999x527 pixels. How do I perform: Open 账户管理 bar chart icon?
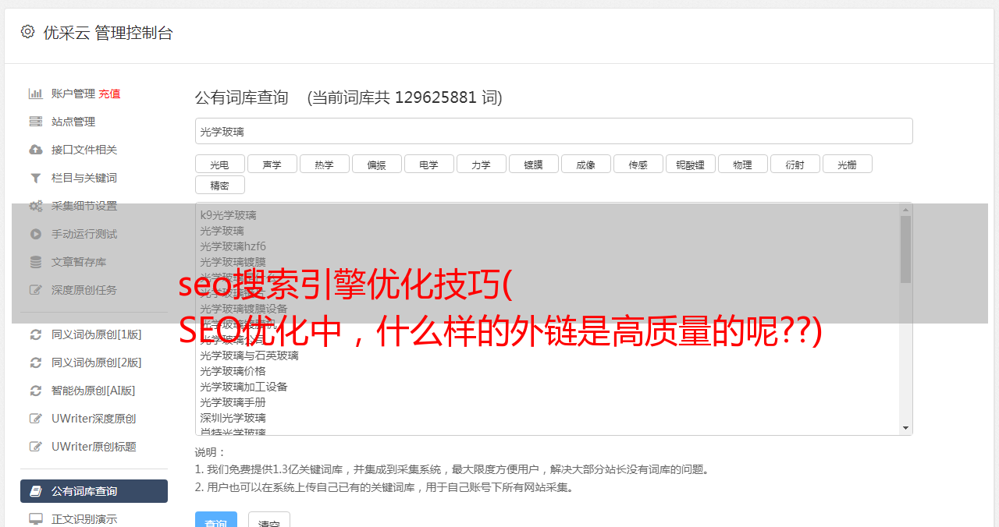coord(35,94)
